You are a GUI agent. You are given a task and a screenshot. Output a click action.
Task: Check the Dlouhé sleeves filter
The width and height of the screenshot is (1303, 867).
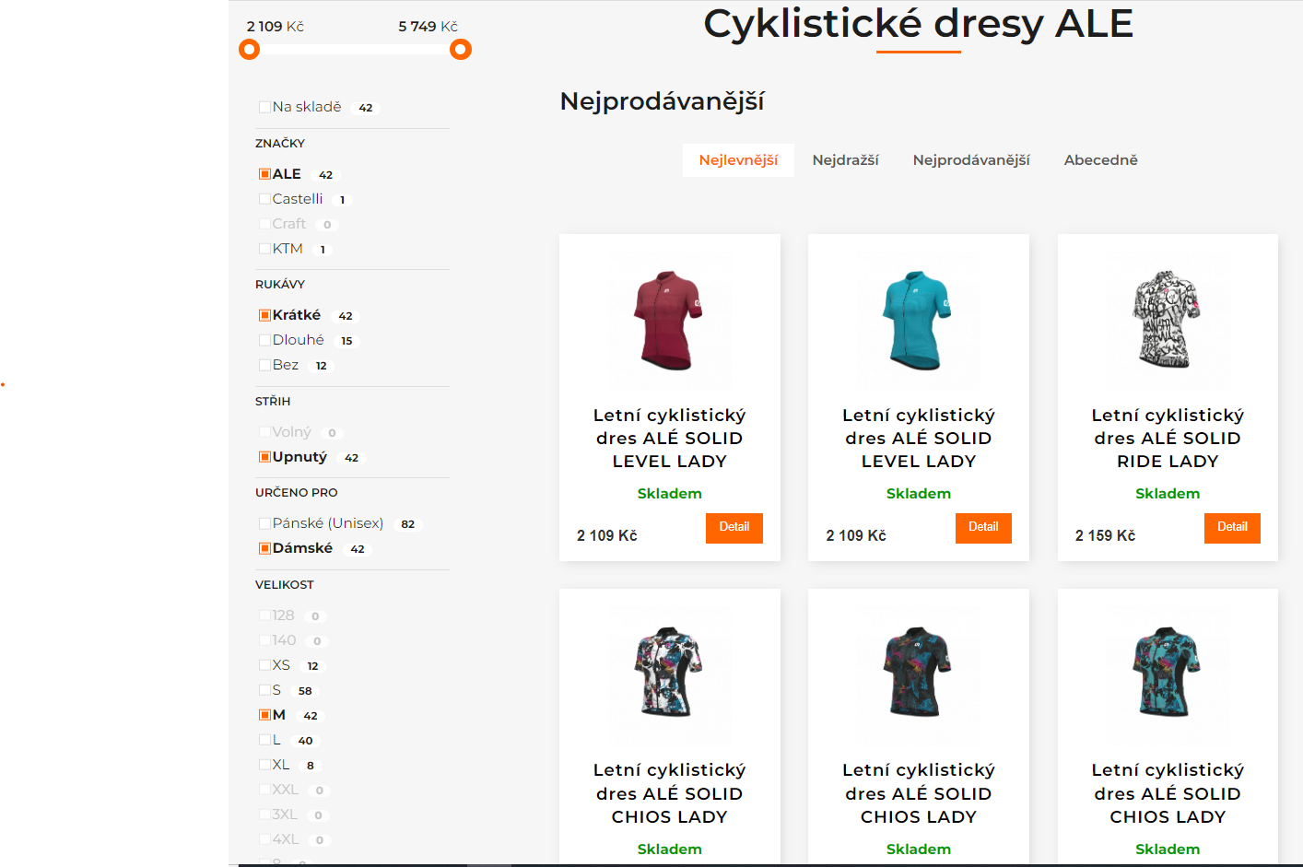click(264, 340)
